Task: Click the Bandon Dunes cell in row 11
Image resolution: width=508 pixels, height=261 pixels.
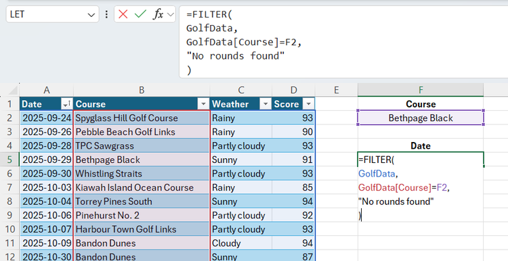Action: click(x=142, y=243)
